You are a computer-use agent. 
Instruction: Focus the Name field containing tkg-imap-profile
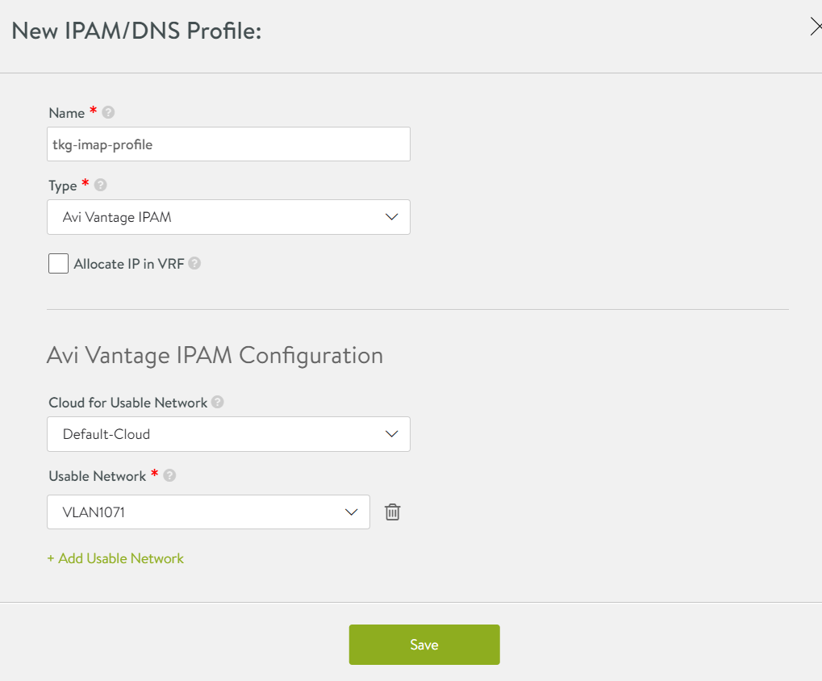pyautogui.click(x=228, y=144)
